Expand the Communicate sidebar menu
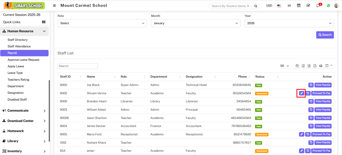The height and width of the screenshot is (155, 342). (x=24, y=111)
